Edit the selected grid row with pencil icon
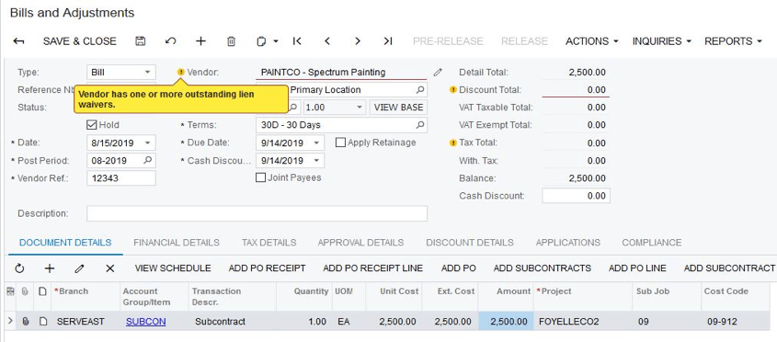The image size is (777, 342). click(79, 268)
